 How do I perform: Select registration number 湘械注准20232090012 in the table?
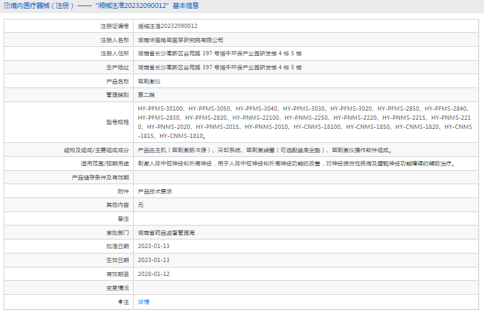(168, 26)
